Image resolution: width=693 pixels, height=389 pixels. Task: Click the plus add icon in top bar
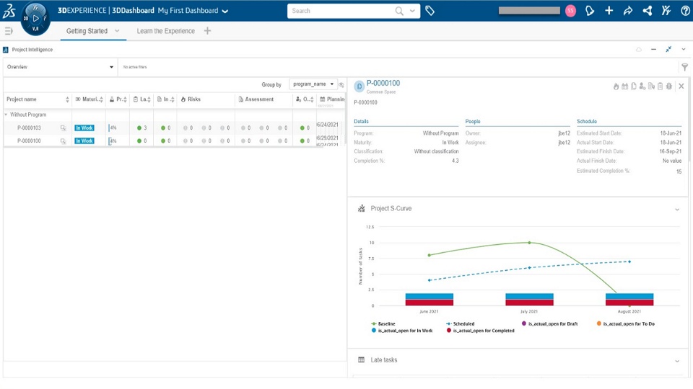coord(609,11)
